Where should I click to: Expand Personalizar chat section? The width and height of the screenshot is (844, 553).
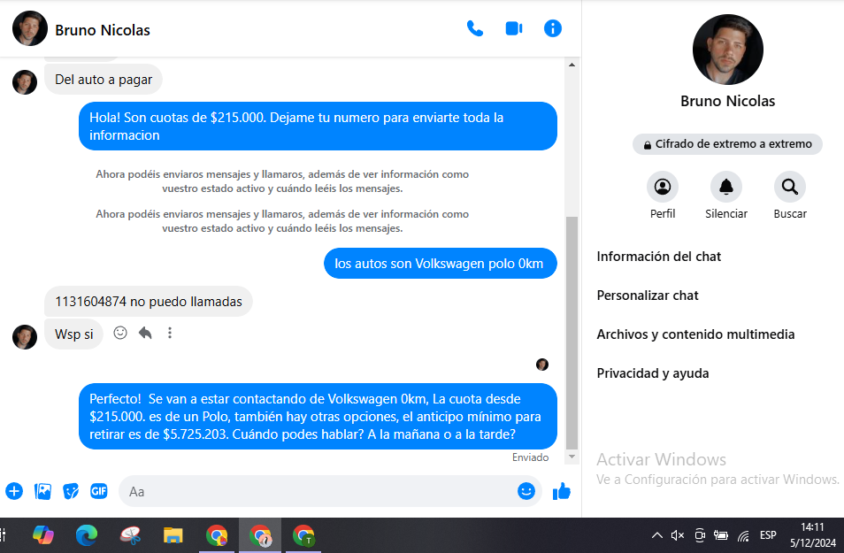[x=648, y=295]
